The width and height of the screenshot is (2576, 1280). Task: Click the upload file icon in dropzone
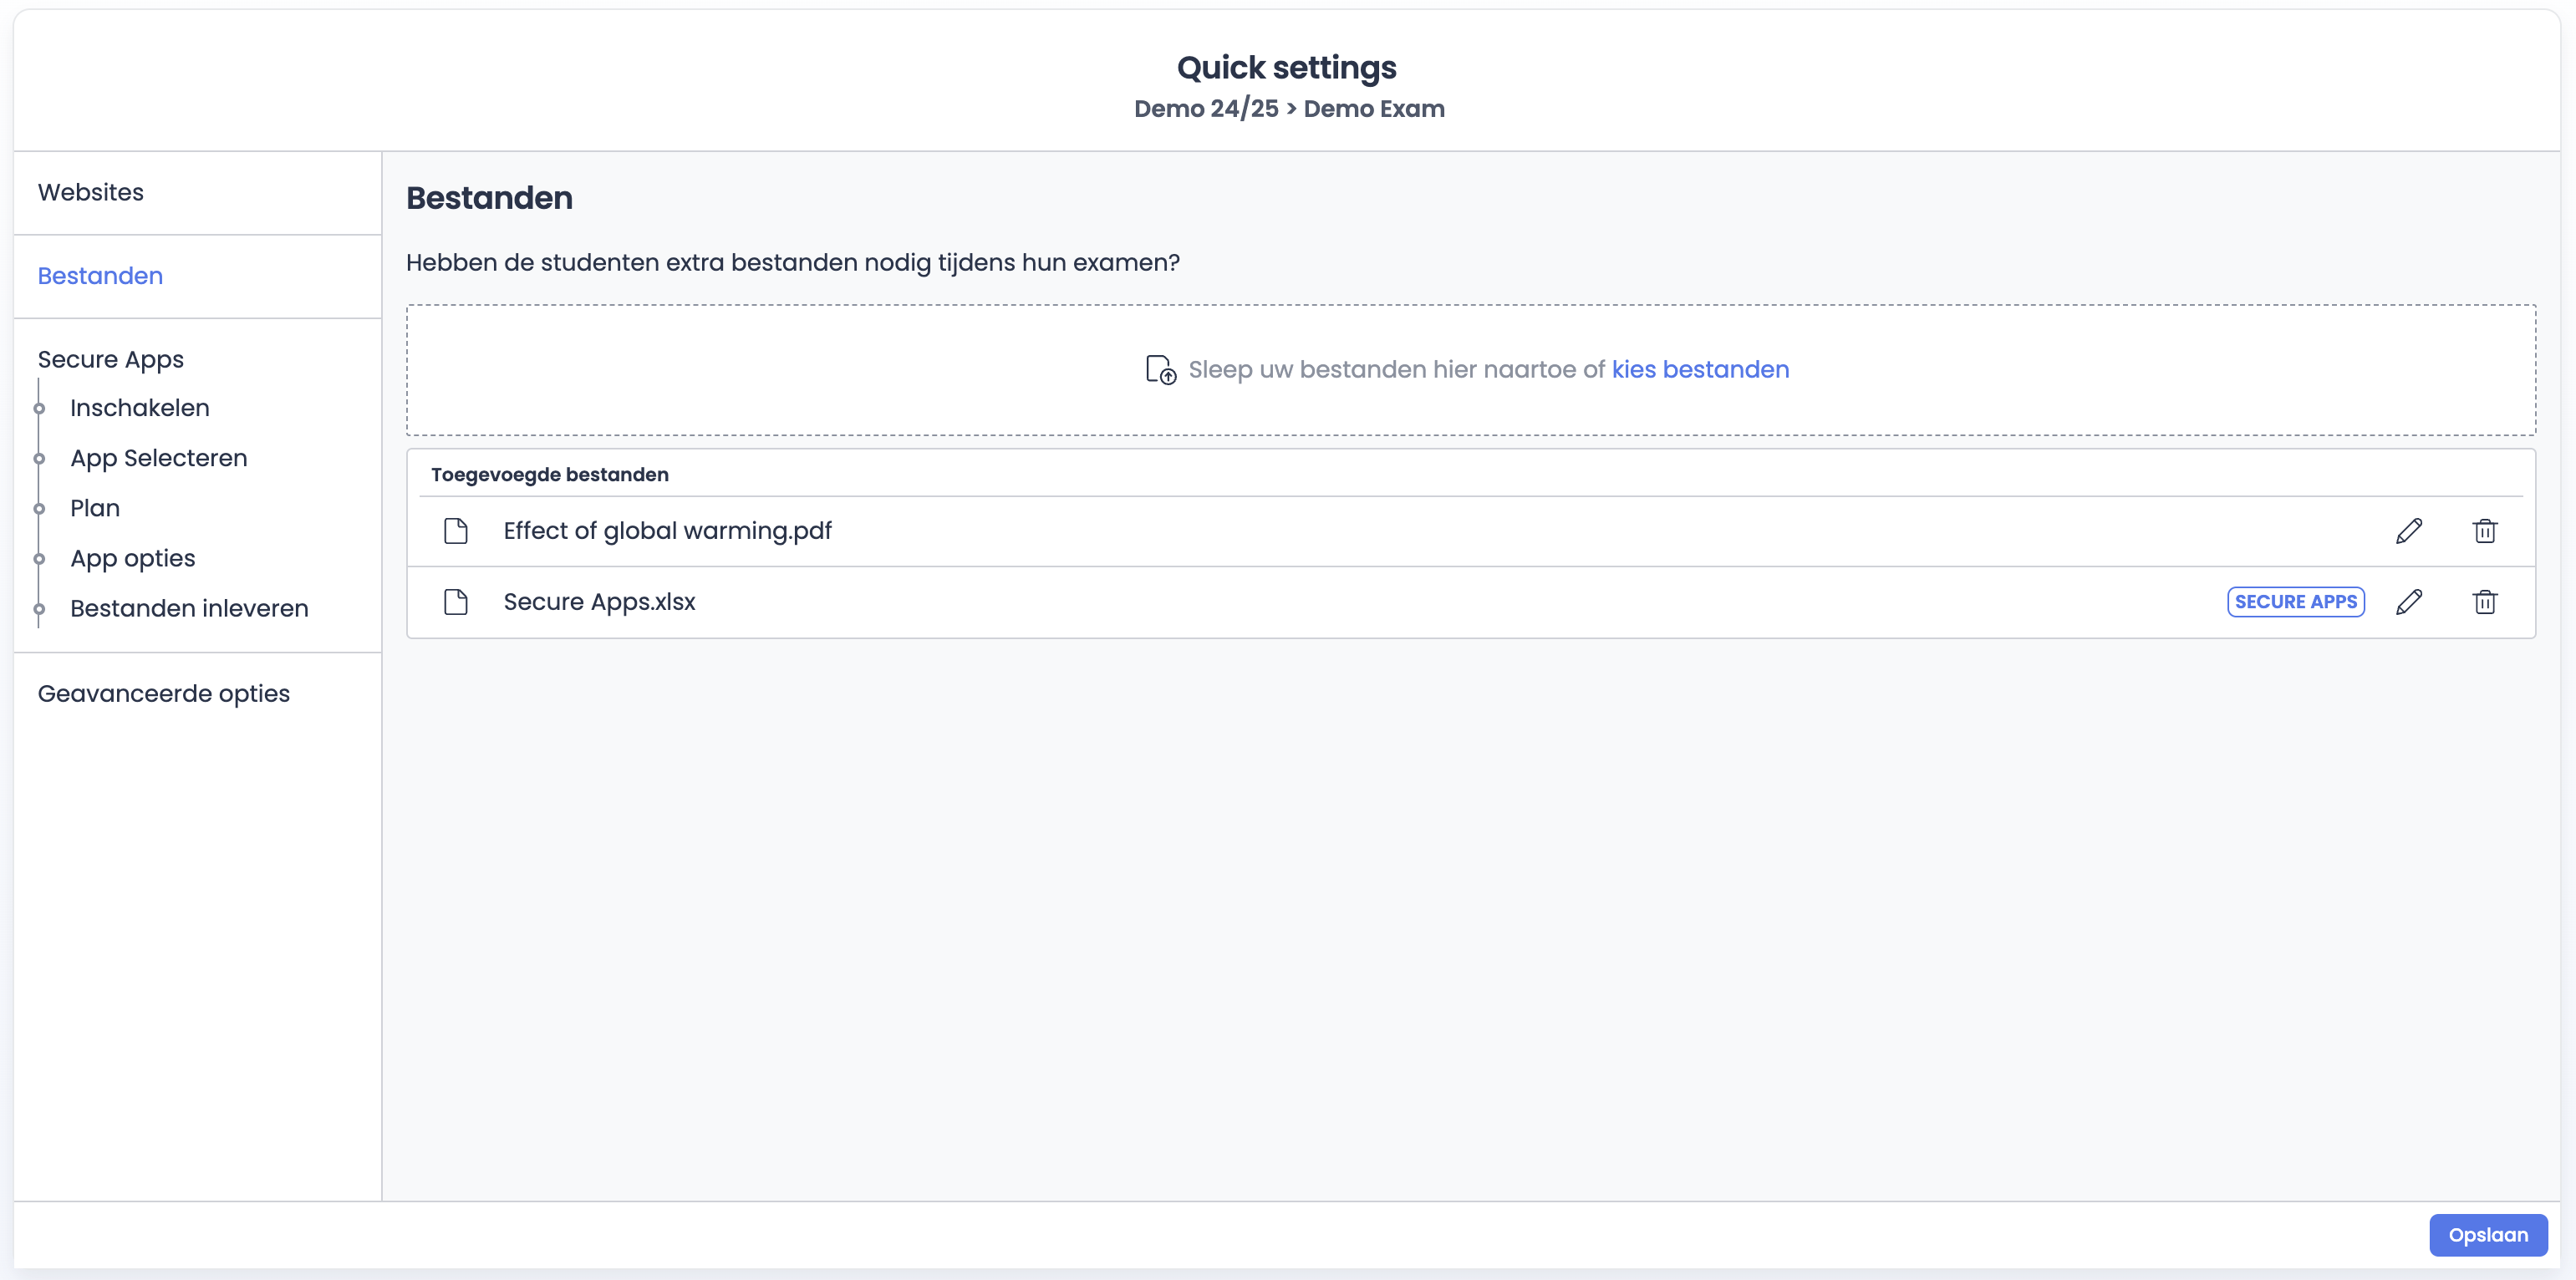[1160, 370]
